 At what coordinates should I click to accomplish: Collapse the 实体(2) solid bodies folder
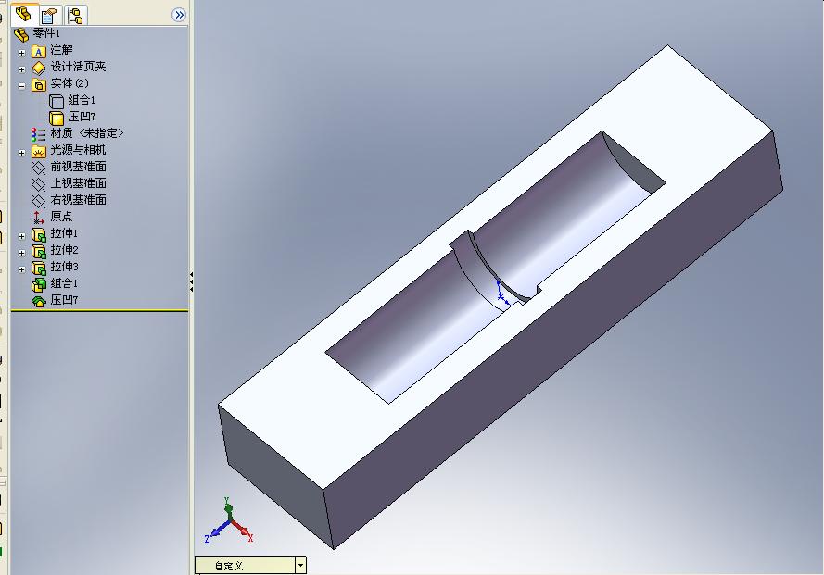click(x=21, y=85)
